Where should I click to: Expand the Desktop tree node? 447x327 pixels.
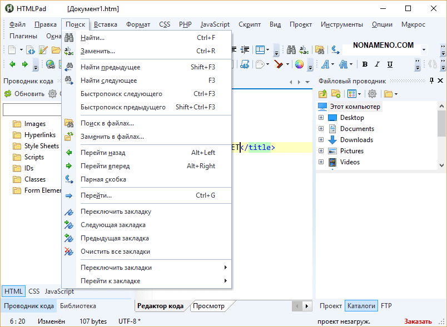[x=321, y=118]
